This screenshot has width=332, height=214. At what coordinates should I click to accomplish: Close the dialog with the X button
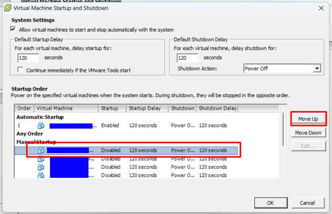(x=321, y=8)
